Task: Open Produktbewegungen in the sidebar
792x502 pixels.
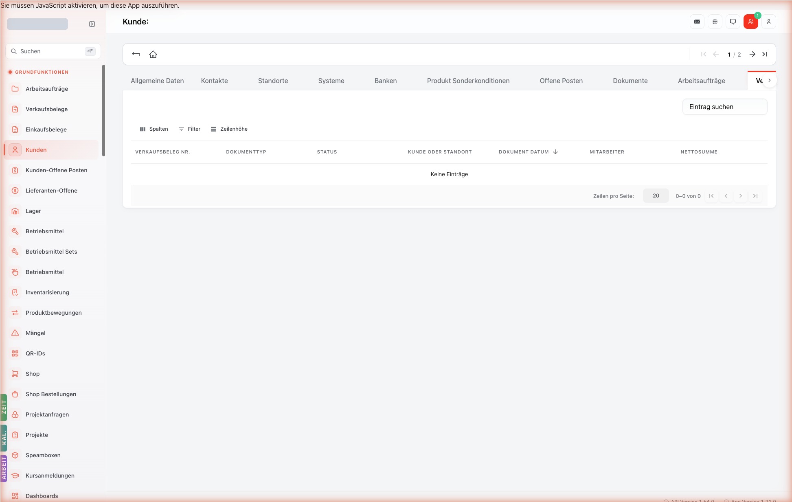Action: [x=51, y=313]
